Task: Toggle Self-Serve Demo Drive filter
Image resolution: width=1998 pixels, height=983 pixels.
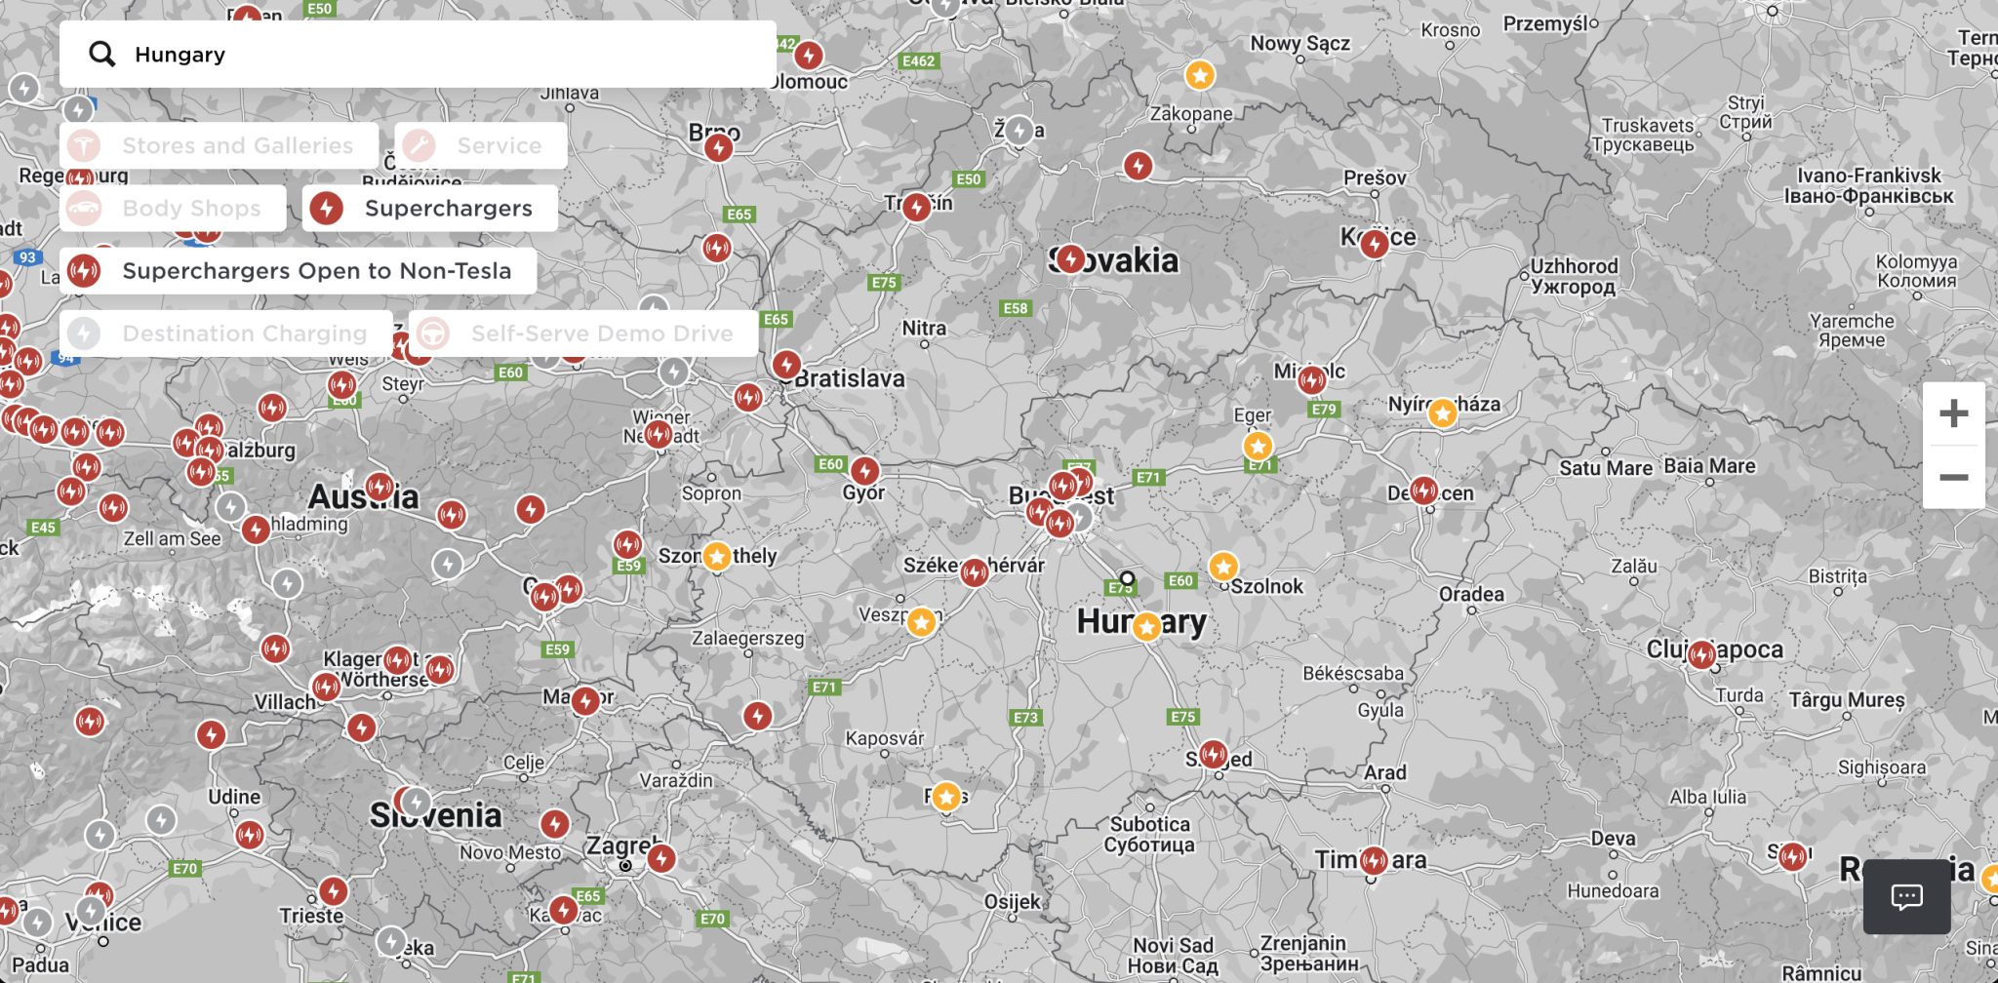Action: click(x=583, y=333)
